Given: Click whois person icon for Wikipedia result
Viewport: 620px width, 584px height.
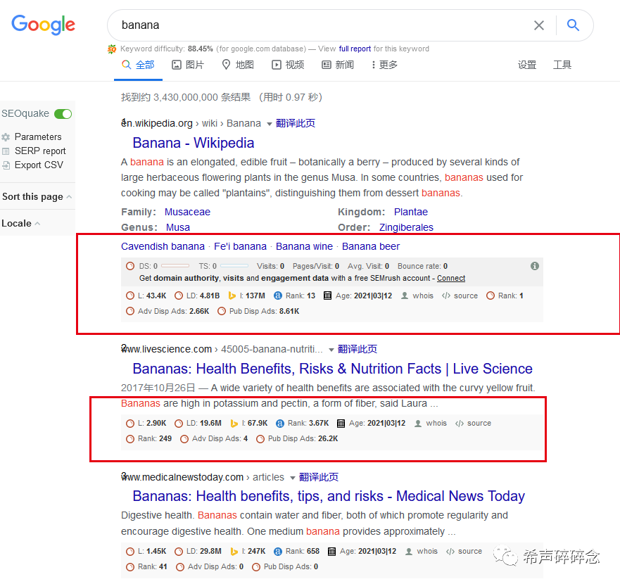Looking at the screenshot, I should coord(405,296).
